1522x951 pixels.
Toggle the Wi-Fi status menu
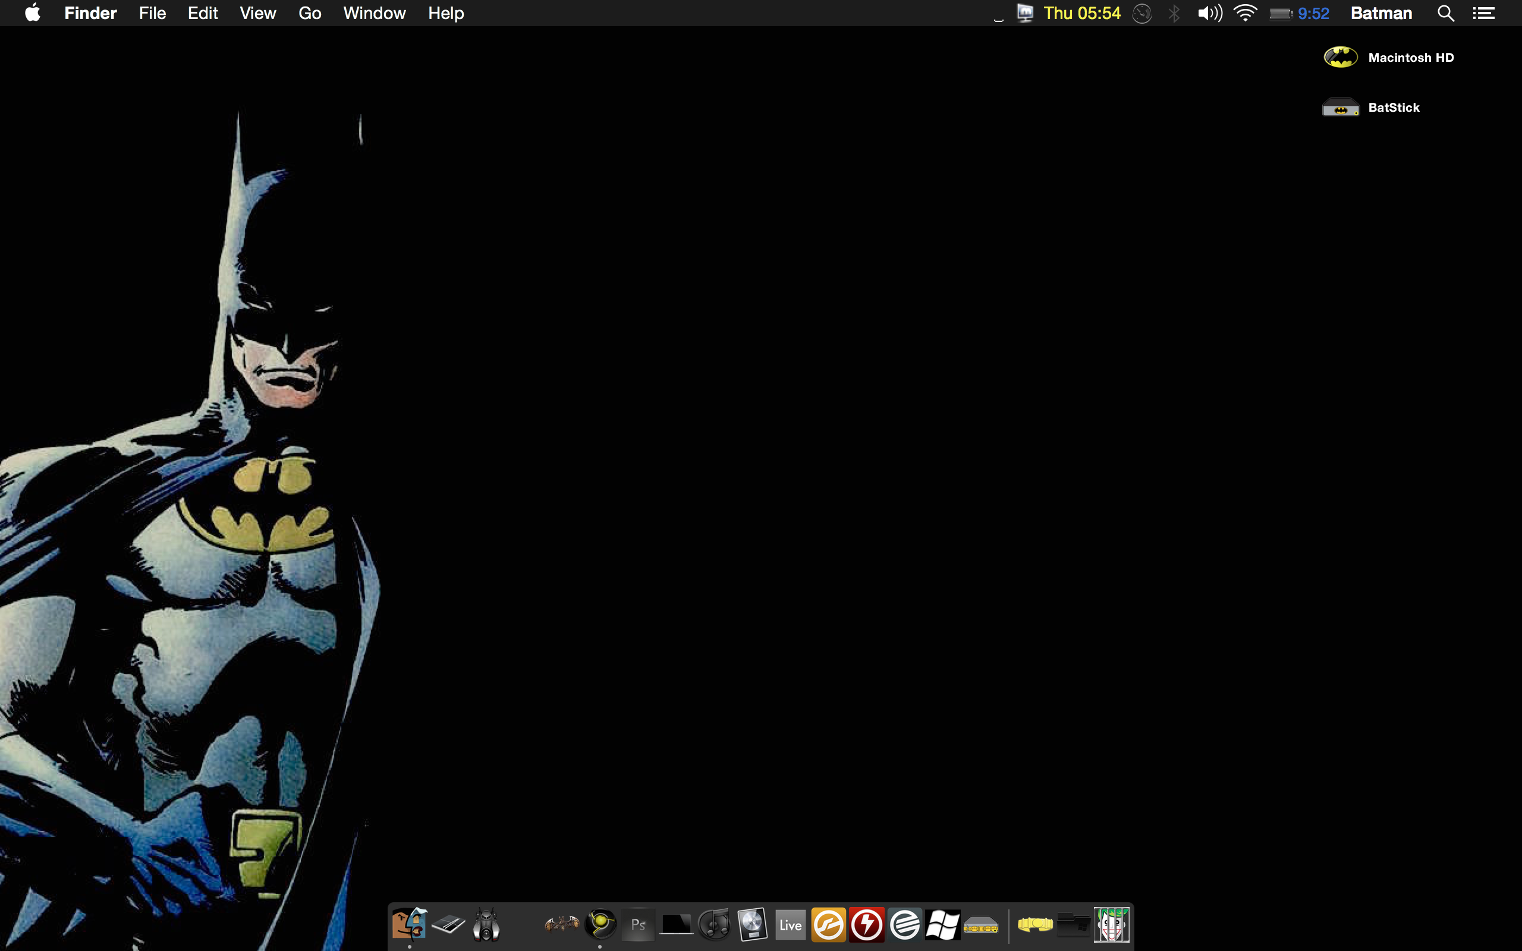[1244, 13]
